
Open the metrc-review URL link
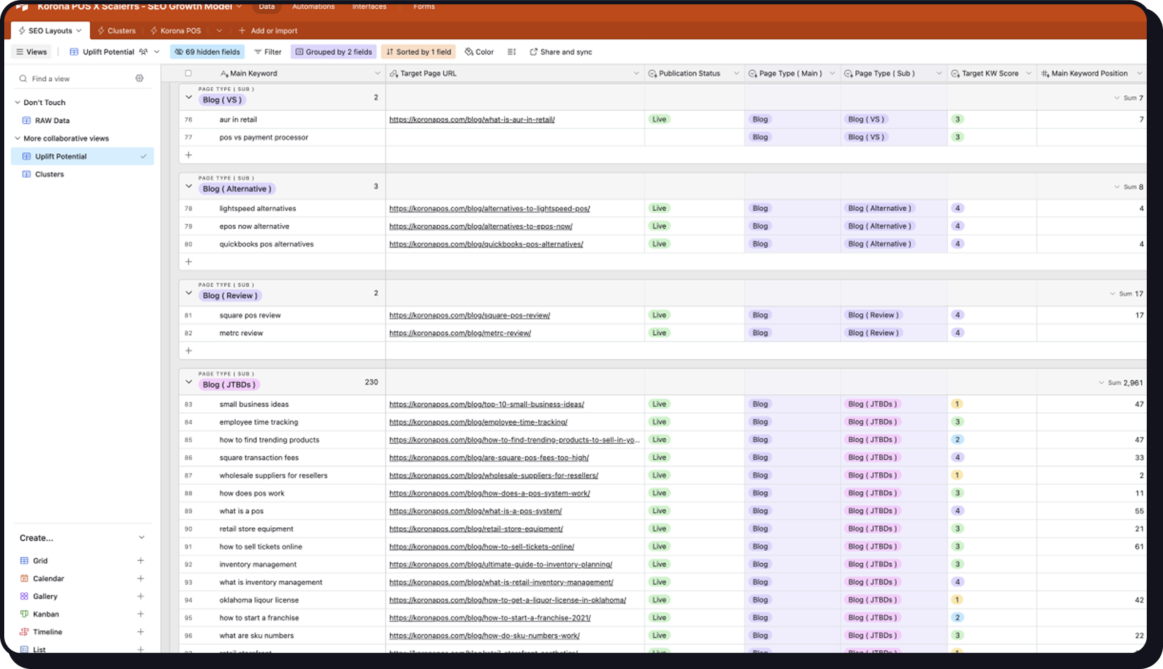coord(460,333)
